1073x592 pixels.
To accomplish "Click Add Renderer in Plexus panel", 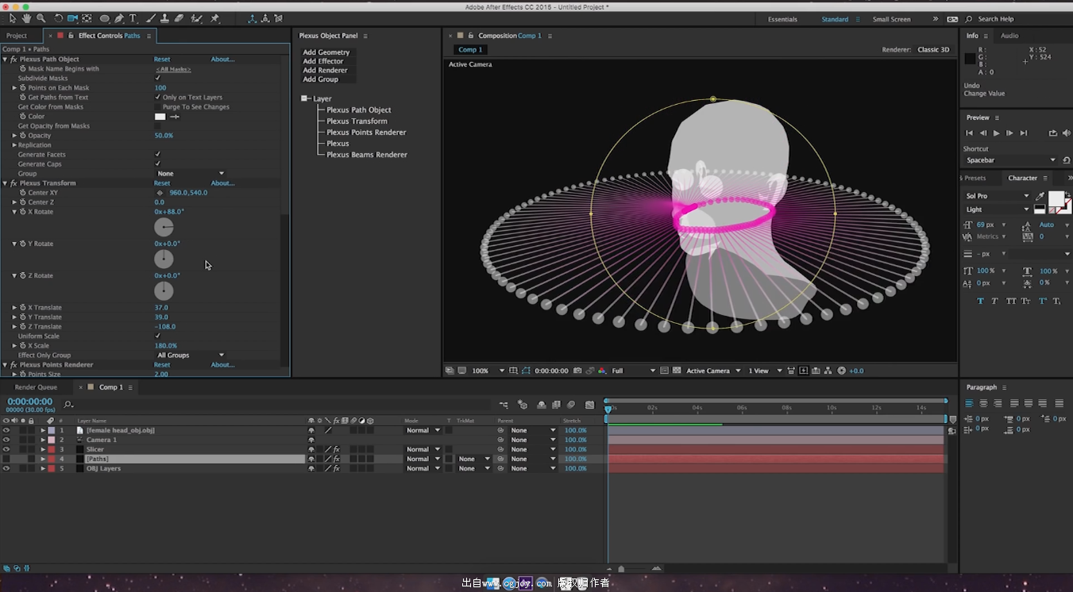I will [x=325, y=70].
